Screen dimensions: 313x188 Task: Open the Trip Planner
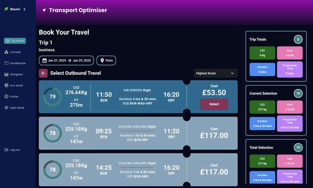(15, 41)
